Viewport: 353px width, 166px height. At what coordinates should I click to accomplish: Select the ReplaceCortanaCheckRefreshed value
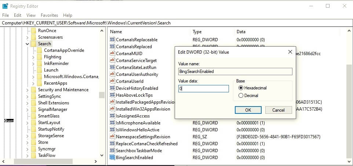[x=146, y=144]
